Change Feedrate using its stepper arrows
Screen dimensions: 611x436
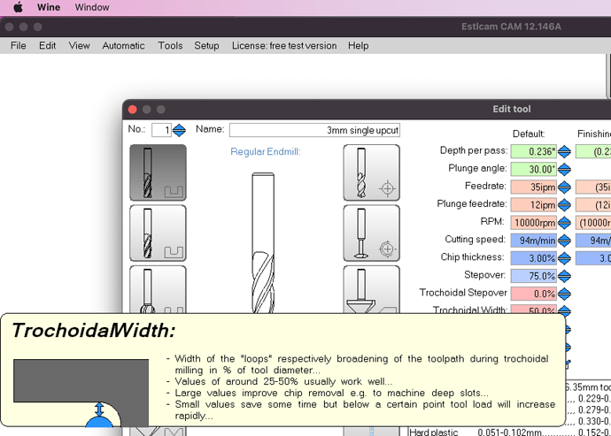tap(564, 187)
